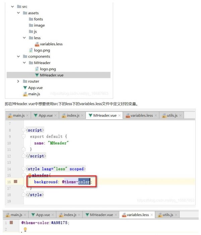
Task: Click line number 19 in gutter
Action: 9,201
